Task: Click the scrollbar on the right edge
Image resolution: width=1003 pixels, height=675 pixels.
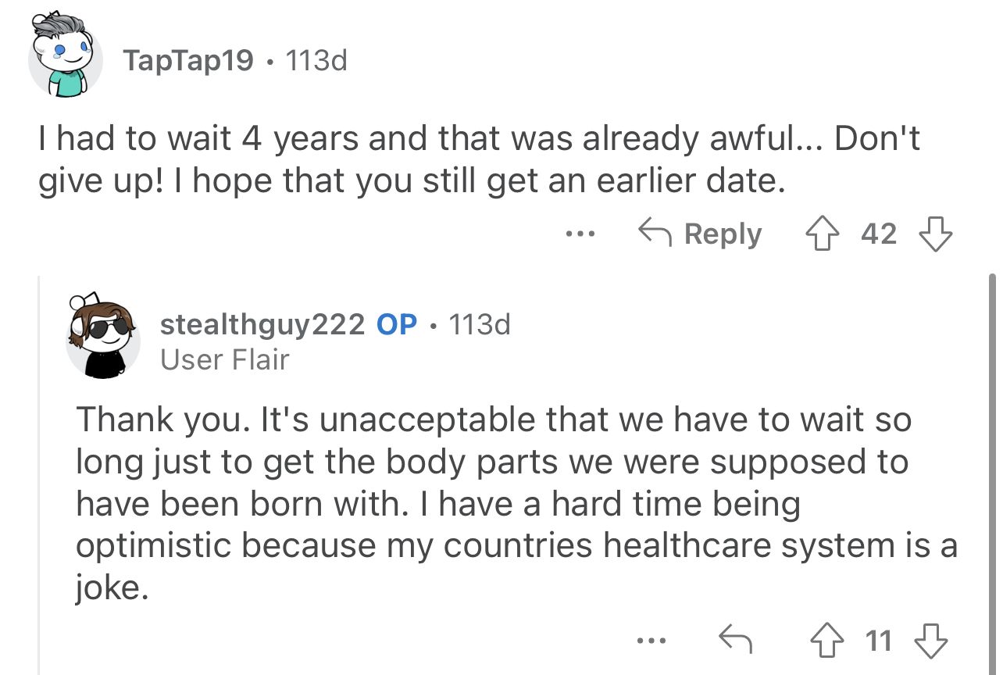Action: point(992,469)
